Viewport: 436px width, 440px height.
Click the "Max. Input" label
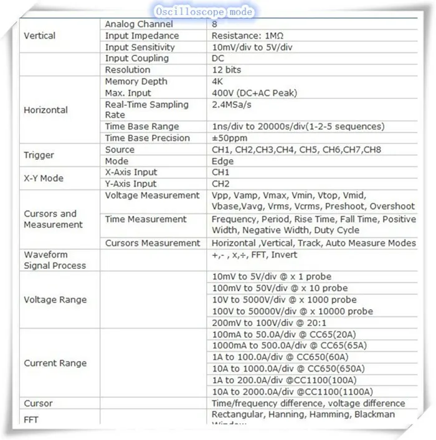coord(128,93)
